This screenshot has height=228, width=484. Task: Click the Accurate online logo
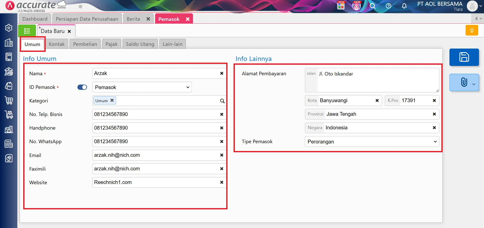(36, 6)
